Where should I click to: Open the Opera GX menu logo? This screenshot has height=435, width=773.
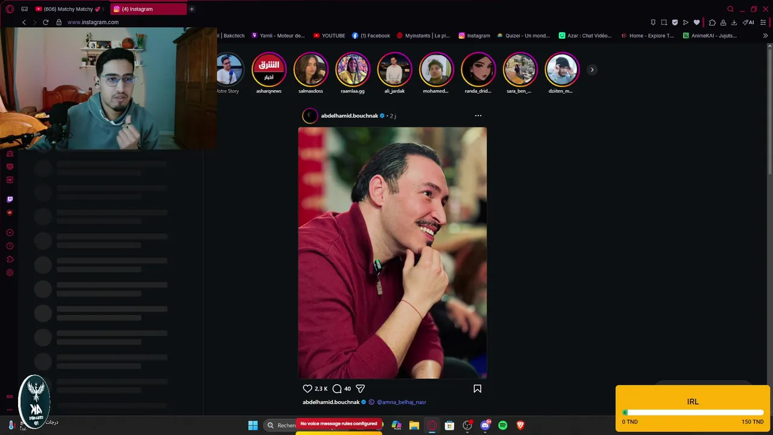(x=10, y=9)
